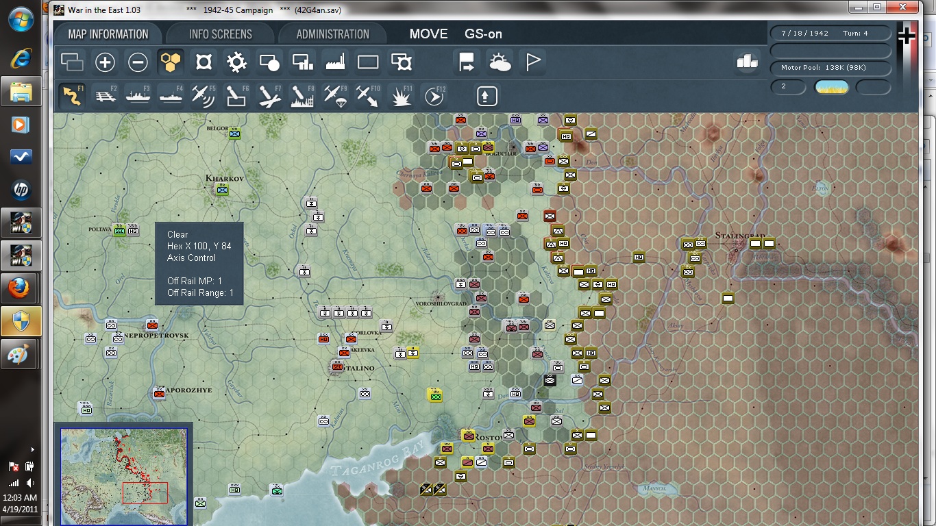Zoom out the map with minus icon
The width and height of the screenshot is (936, 526).
pos(138,62)
